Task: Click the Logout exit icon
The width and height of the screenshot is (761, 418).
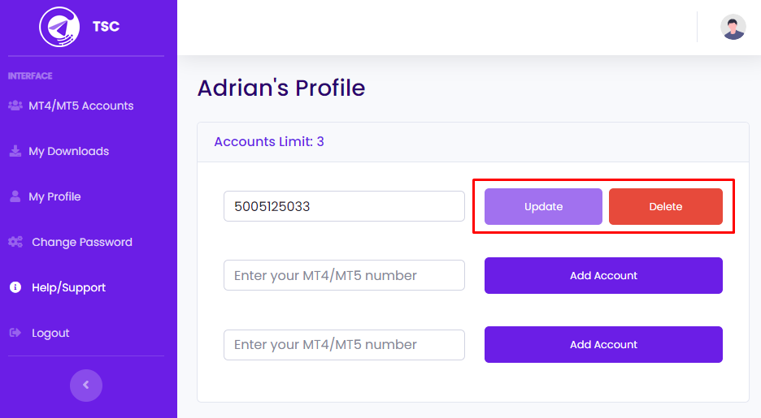Action: tap(15, 333)
